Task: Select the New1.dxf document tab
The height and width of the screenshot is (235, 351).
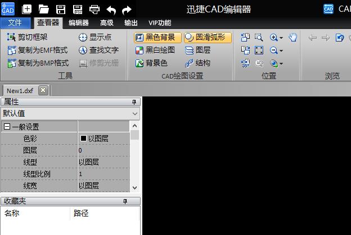Action: (20, 91)
